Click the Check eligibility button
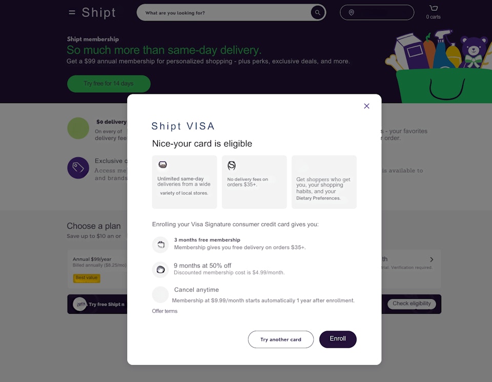Viewport: 492px width, 382px height. tap(412, 304)
